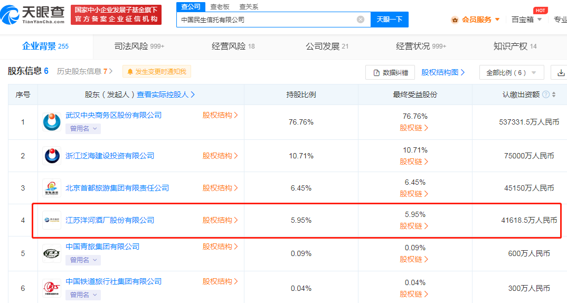The image size is (567, 303).
Task: Click the 北京首都旅游集团 company logo
Action: click(52, 188)
